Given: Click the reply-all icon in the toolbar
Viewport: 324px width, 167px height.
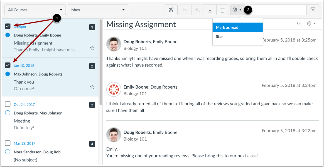Looking at the screenshot, I should pos(198,10).
